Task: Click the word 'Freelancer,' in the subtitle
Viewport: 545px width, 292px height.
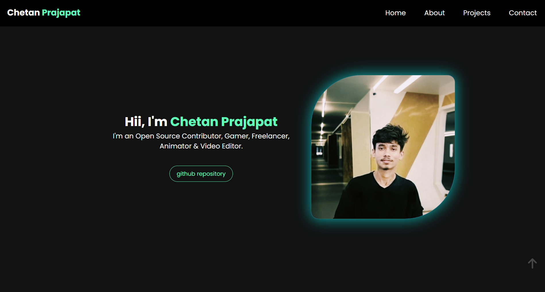Action: coord(270,136)
